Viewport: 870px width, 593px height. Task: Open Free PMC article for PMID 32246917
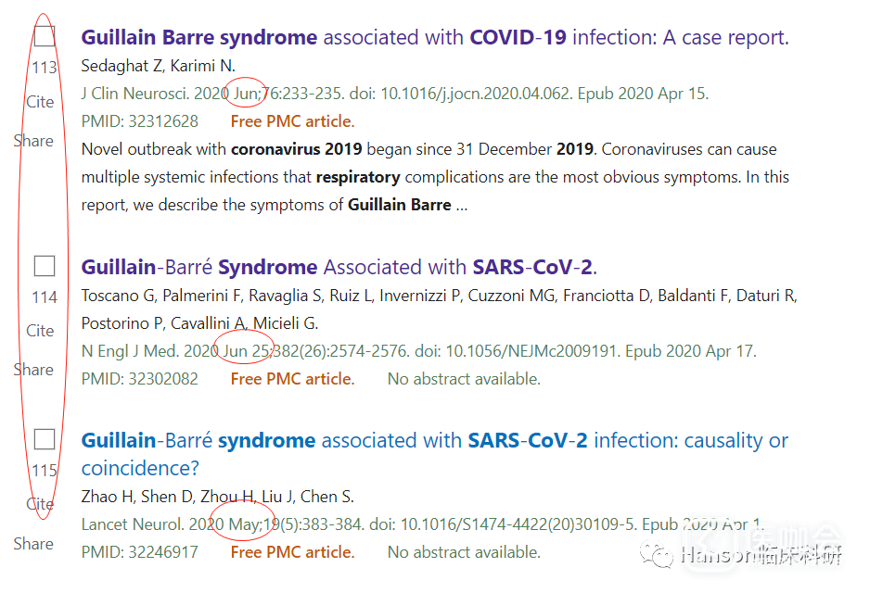(x=292, y=552)
